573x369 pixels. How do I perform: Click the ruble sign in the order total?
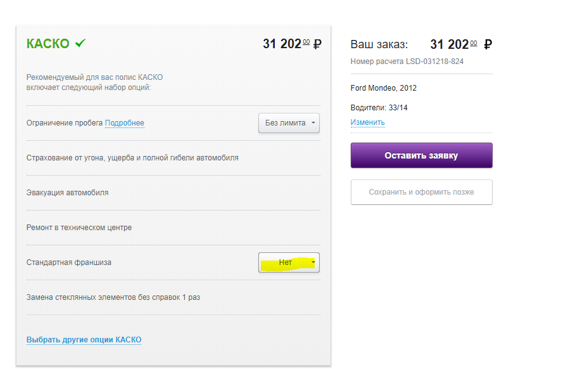(x=488, y=45)
